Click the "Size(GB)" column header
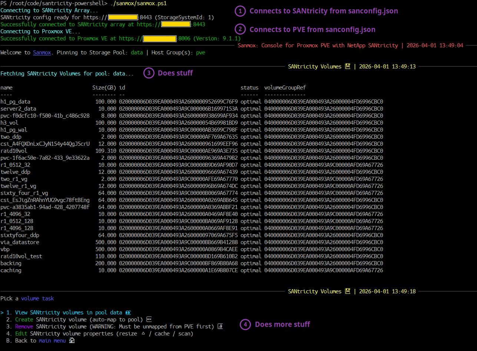This screenshot has height=351, width=477. tap(104, 88)
